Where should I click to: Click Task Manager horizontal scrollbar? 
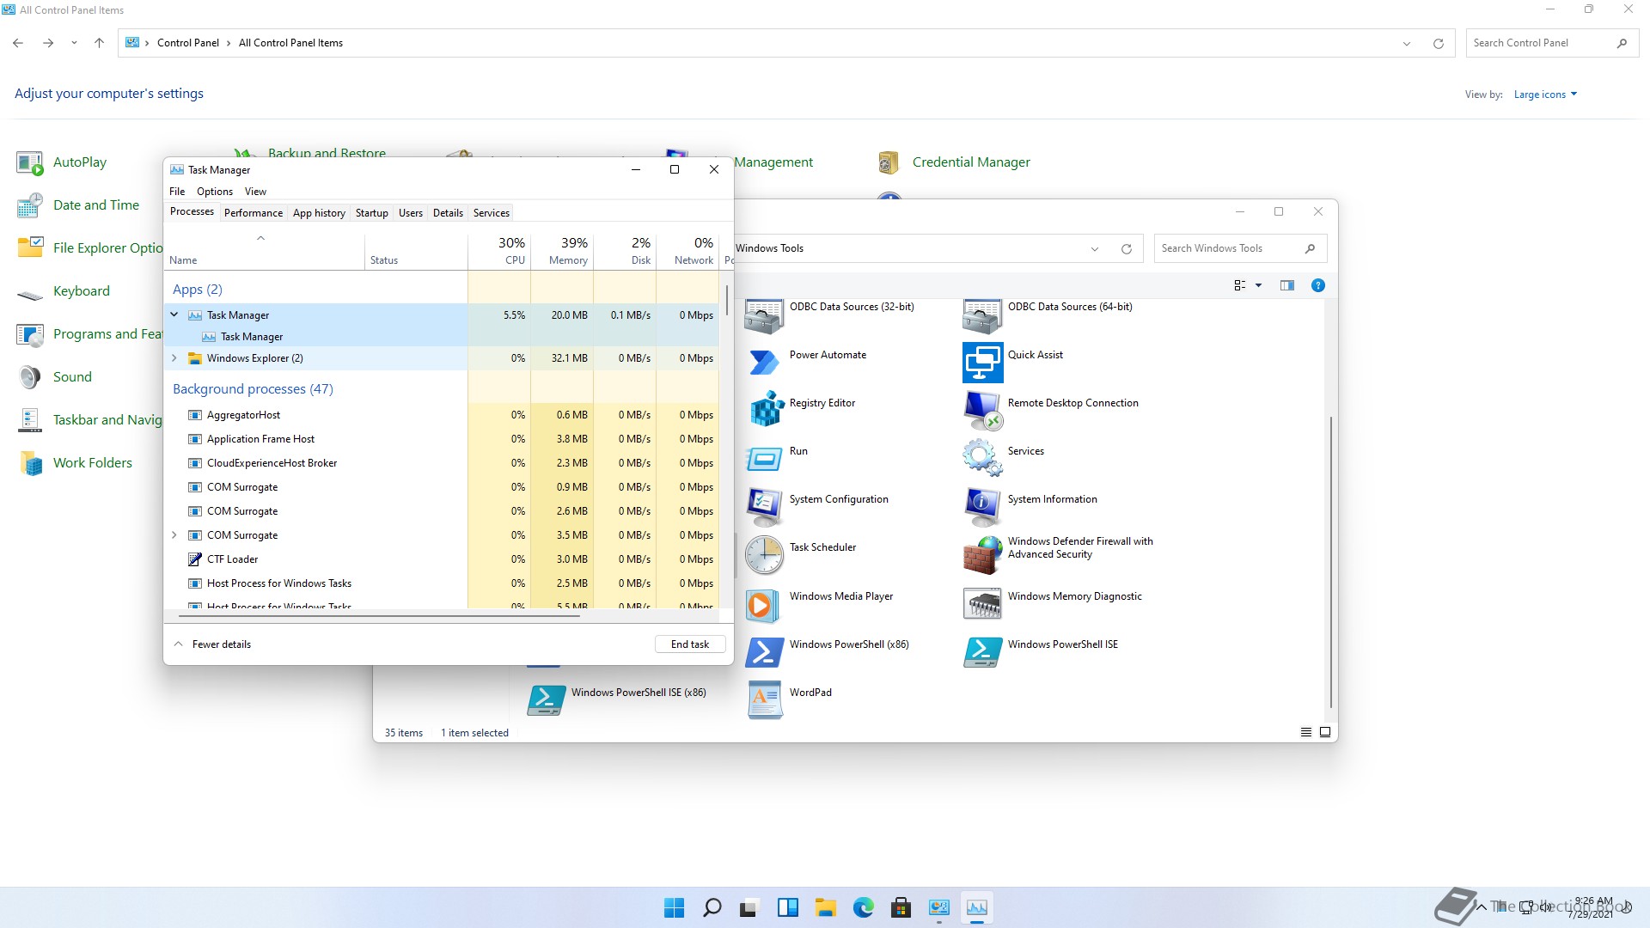point(379,615)
